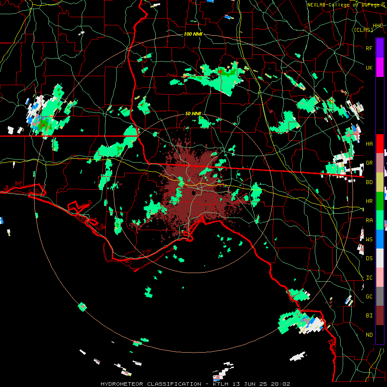Click the UK legend label
Image resolution: width=387 pixels, height=387 pixels.
point(369,68)
